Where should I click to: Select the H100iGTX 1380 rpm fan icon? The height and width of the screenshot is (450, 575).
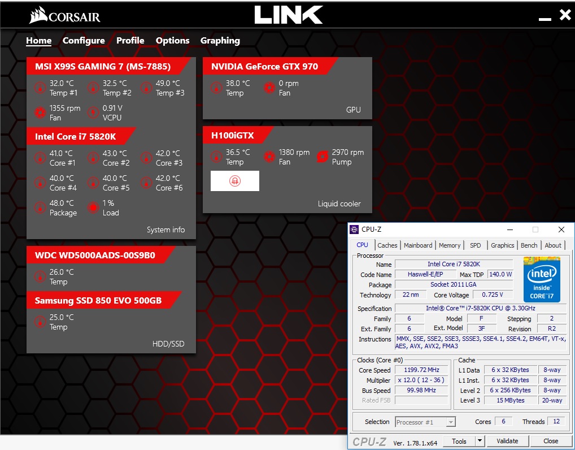coord(269,157)
